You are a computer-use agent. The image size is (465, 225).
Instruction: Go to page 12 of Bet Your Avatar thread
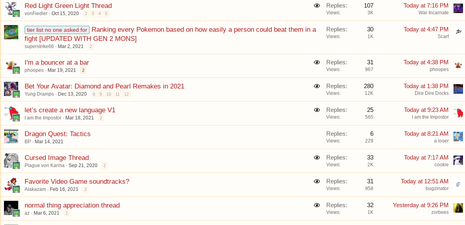point(126,94)
